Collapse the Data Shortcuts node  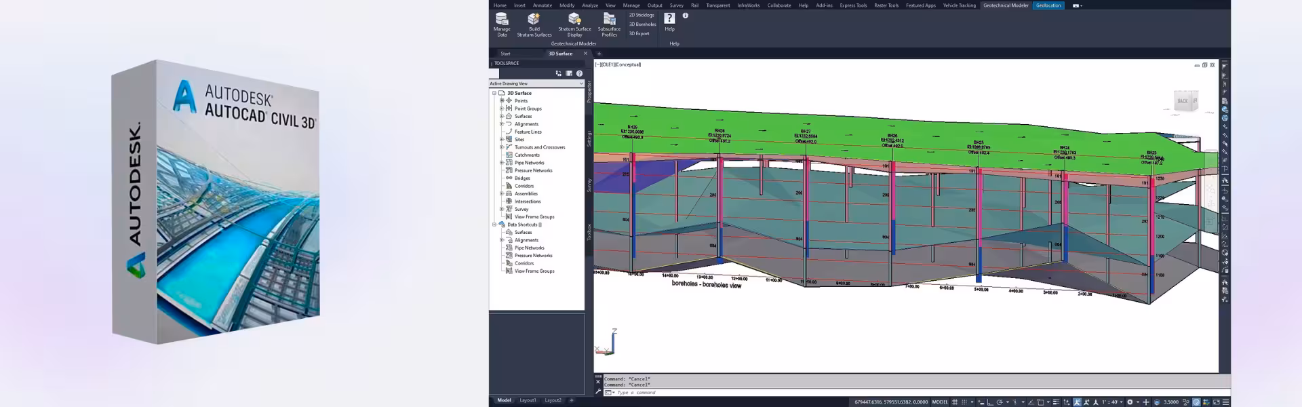tap(494, 225)
